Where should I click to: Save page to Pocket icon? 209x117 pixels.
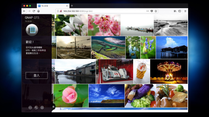point(152,11)
